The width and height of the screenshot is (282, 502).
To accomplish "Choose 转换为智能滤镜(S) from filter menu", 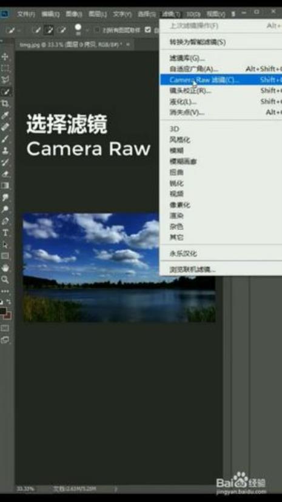I will point(221,42).
